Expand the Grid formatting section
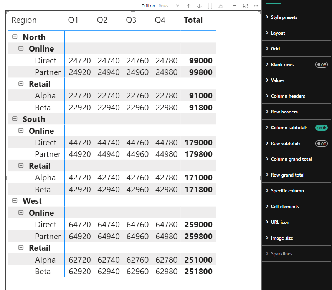 point(296,48)
